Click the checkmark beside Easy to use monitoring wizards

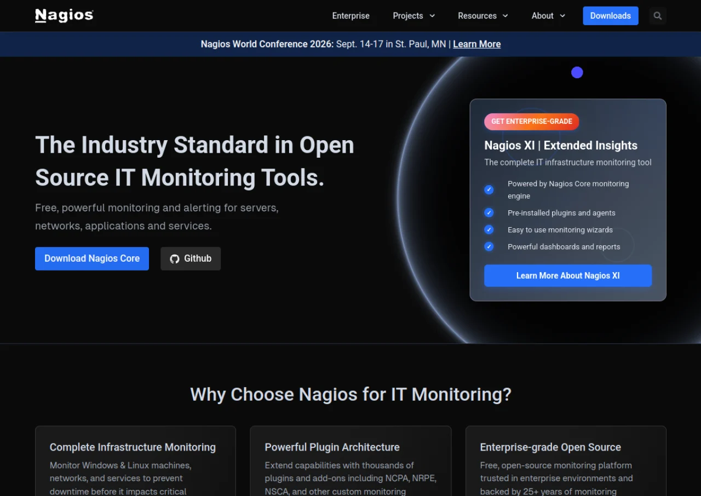point(489,229)
